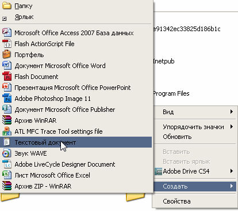
Task: Click the Word document icon
Action: pos(7,66)
